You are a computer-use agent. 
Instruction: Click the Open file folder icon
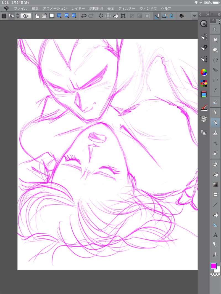[x=44, y=16]
